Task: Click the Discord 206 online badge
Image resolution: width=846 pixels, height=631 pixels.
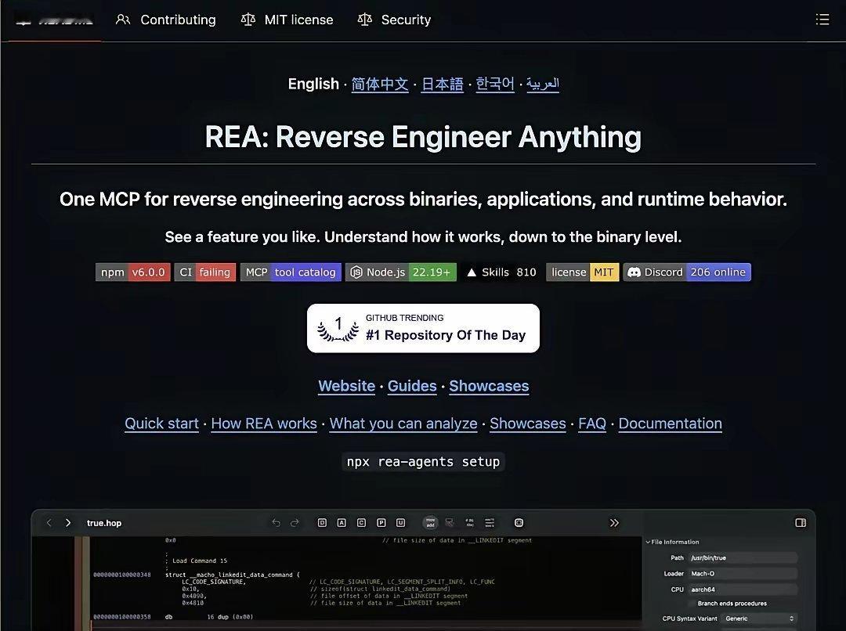Action: (687, 272)
